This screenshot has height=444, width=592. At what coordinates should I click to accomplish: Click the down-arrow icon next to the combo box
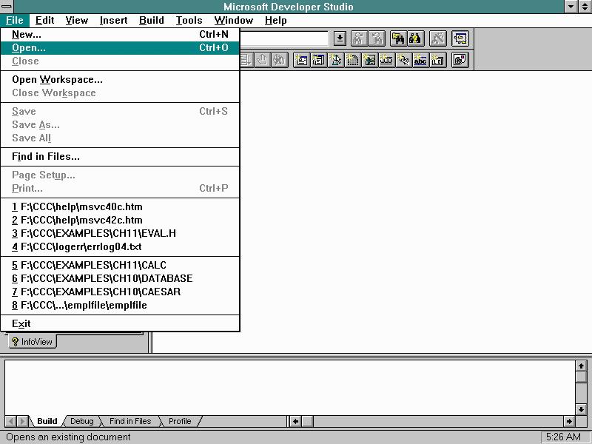pos(339,38)
